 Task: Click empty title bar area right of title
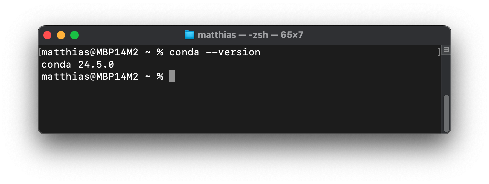373,35
